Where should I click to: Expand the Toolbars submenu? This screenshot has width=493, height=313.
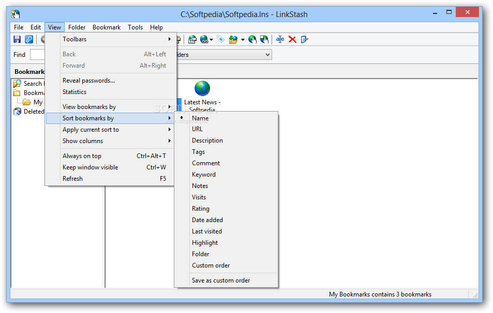click(x=111, y=39)
